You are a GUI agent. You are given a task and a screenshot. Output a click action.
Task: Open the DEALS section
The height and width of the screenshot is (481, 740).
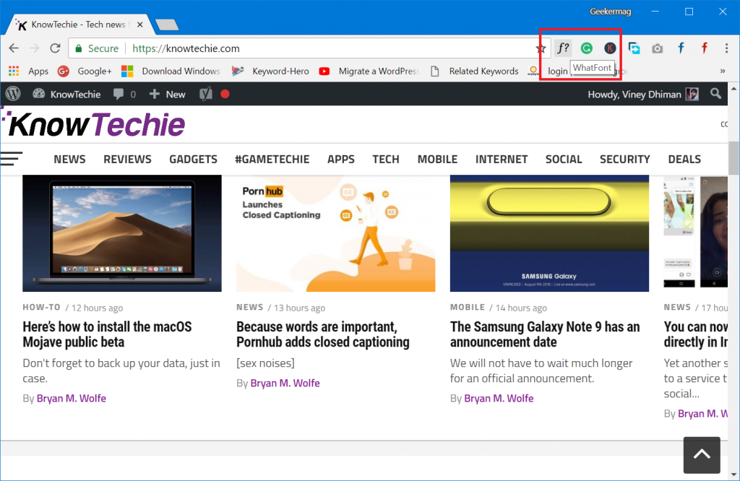[x=684, y=160]
